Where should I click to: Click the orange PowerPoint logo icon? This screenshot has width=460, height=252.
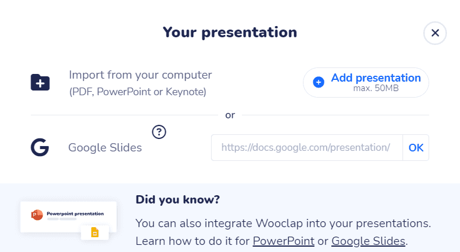coord(37,215)
